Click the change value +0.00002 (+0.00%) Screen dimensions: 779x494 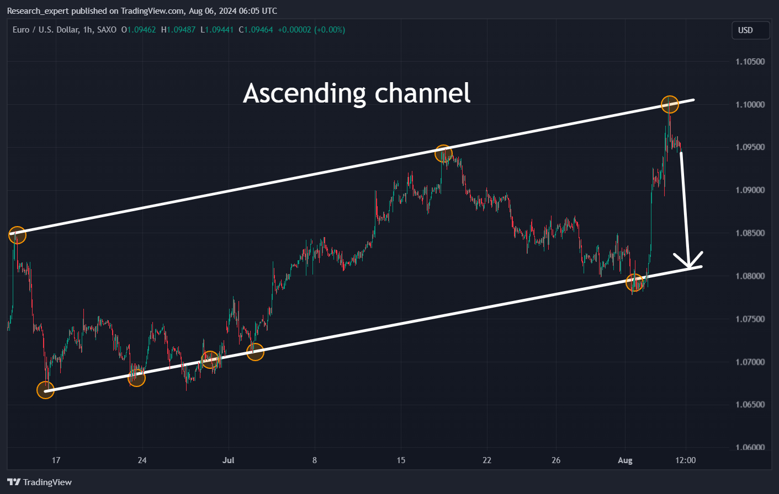(x=311, y=30)
